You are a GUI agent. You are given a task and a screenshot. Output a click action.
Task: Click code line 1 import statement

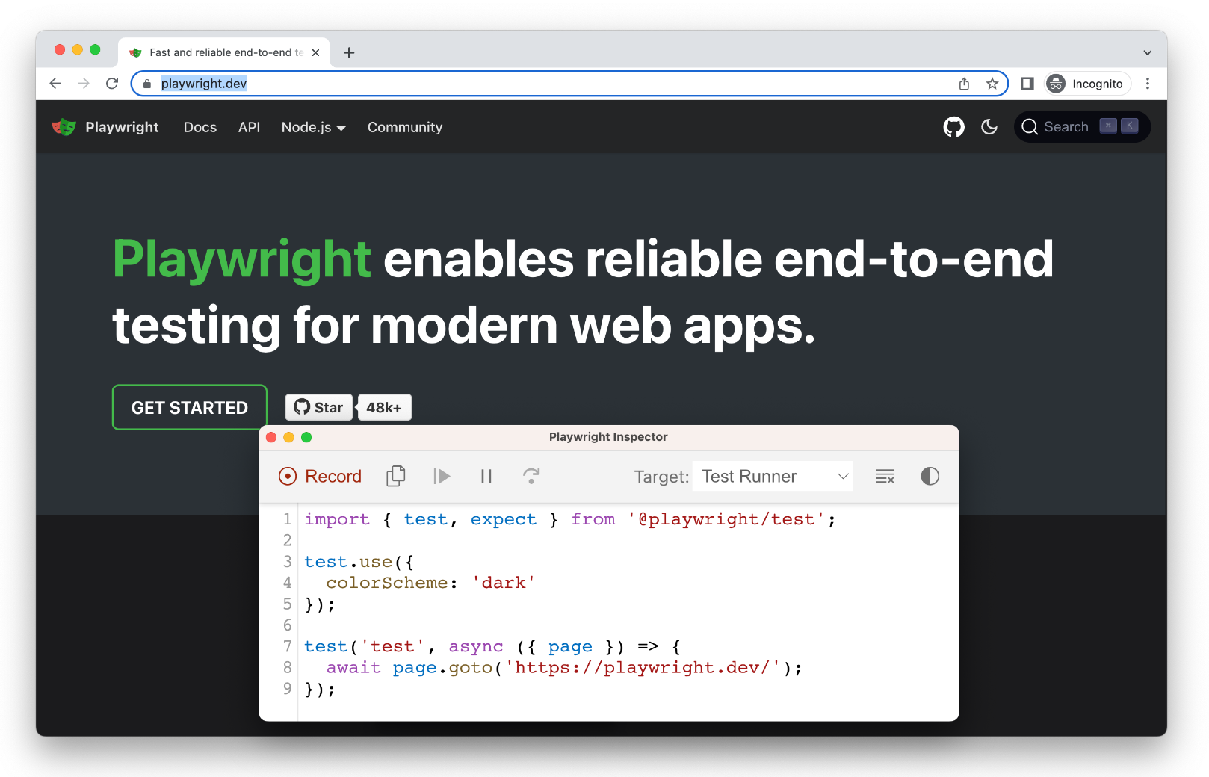click(570, 519)
